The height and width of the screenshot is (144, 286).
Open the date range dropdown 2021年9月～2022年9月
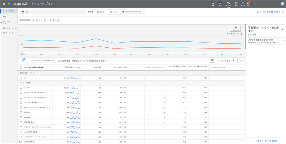134,12
